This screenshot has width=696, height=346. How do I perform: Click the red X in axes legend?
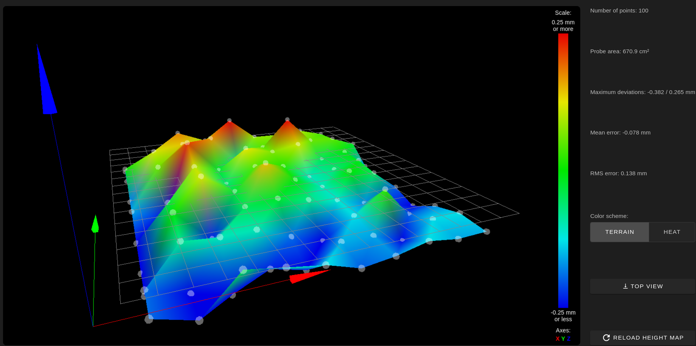pyautogui.click(x=558, y=339)
